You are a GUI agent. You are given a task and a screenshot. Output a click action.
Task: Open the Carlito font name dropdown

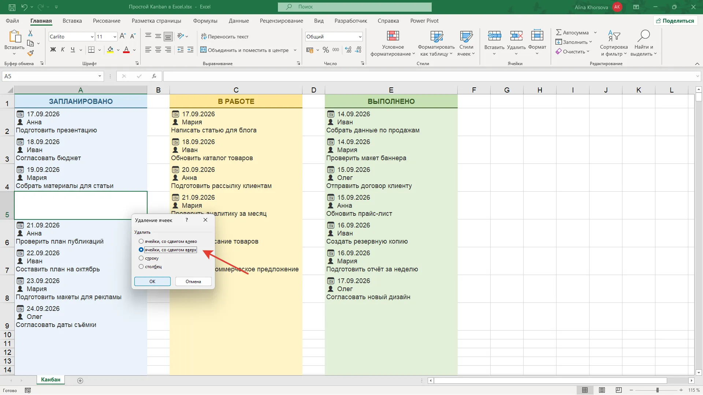(x=92, y=37)
